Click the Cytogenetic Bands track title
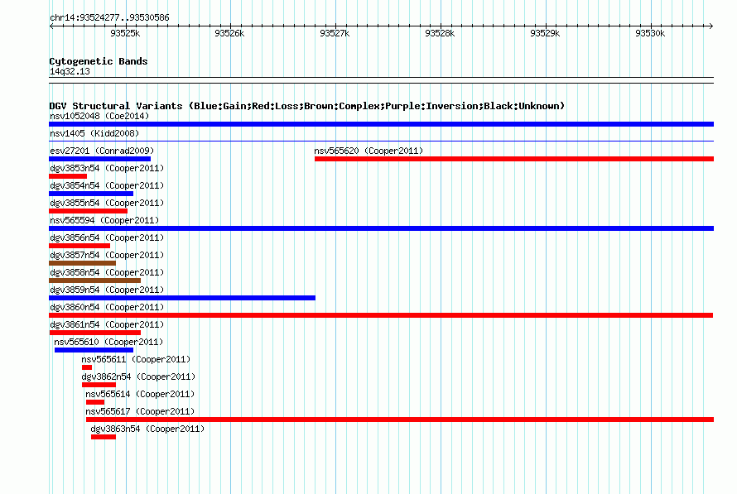Screen dimensions: 737x494 (99, 61)
